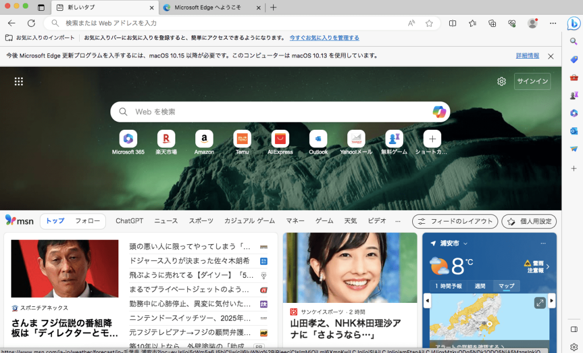
Task: Select the マップ weather tab
Action: (x=506, y=286)
